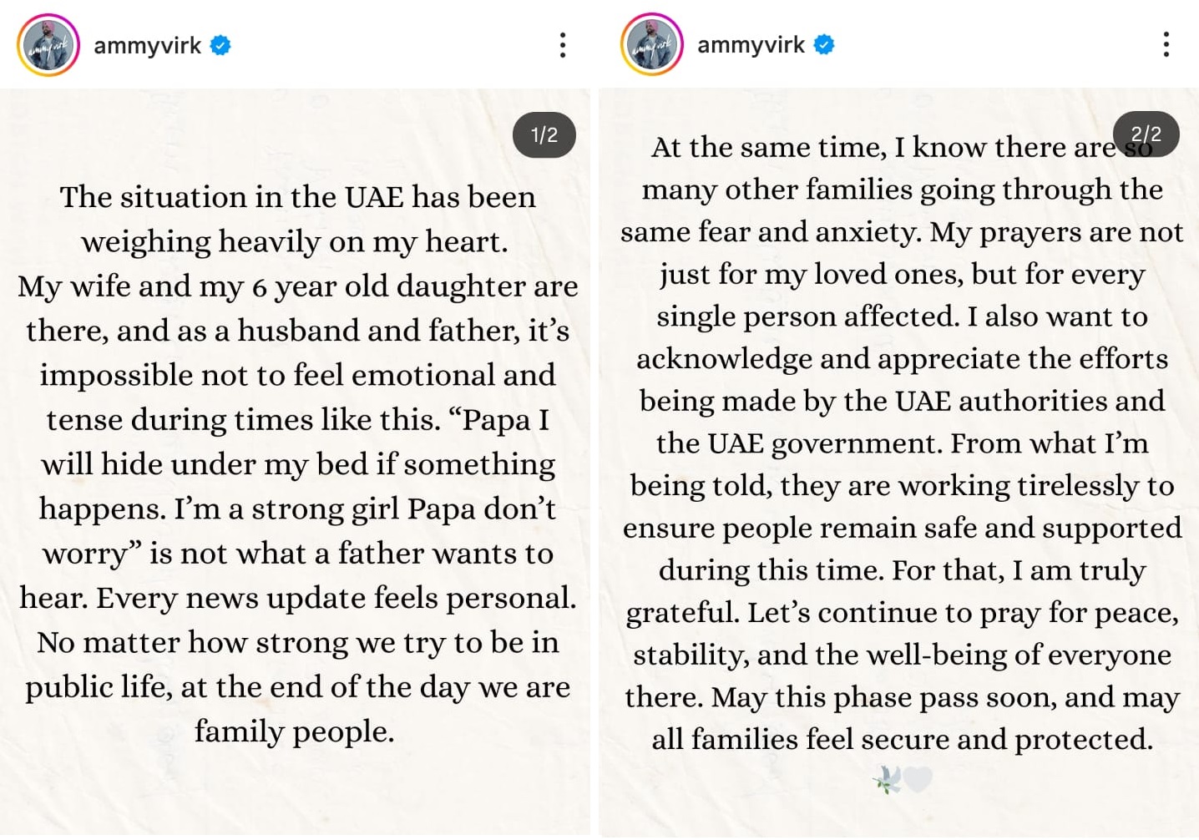The height and width of the screenshot is (840, 1199).
Task: Click ammyvirk's profile avatar on the 1/2 slide post
Action: 48,45
